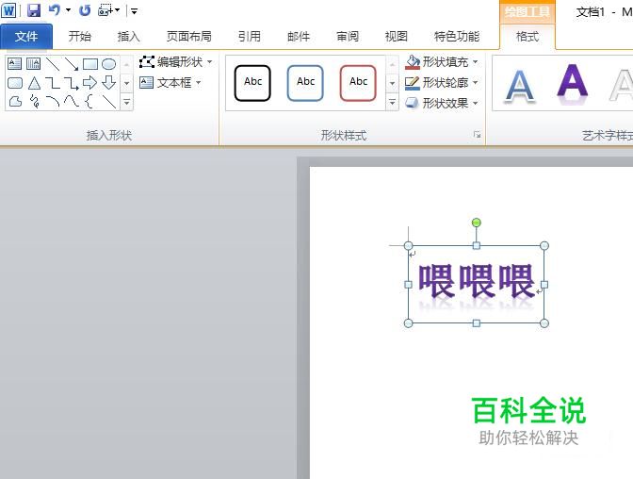Viewport: 633px width, 479px height.
Task: Select the oval shape
Action: [x=108, y=64]
